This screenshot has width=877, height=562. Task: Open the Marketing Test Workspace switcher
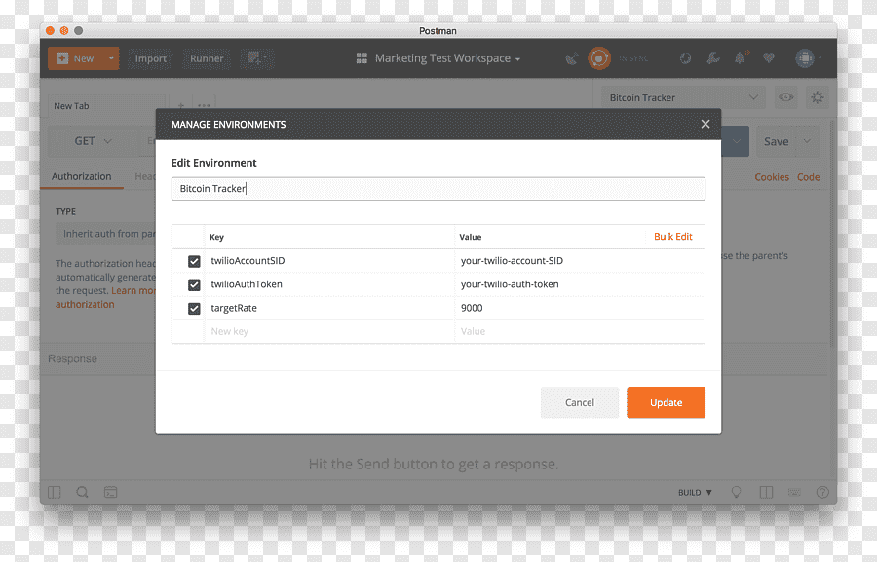pos(447,58)
